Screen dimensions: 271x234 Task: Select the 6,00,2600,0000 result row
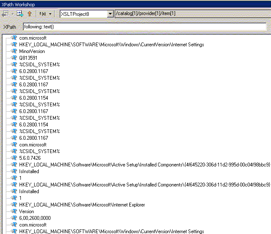coord(35,218)
